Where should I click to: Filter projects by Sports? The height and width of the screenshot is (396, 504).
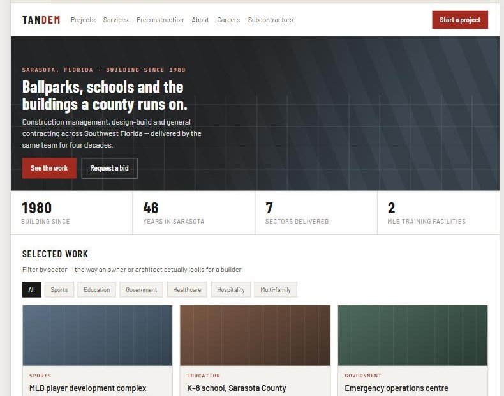pyautogui.click(x=59, y=290)
